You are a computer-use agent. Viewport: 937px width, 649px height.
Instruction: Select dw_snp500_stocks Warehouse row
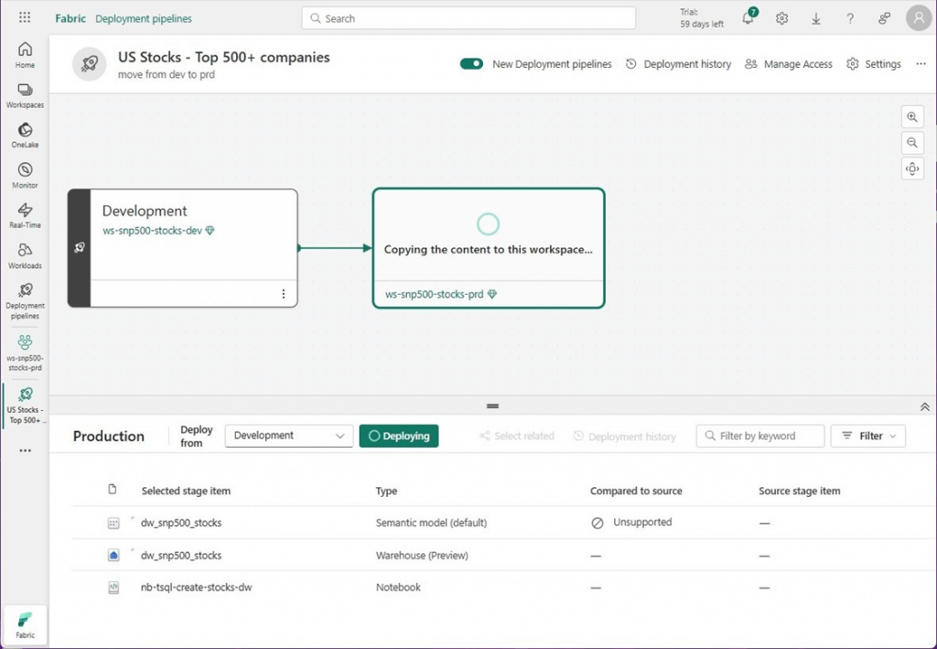point(502,556)
